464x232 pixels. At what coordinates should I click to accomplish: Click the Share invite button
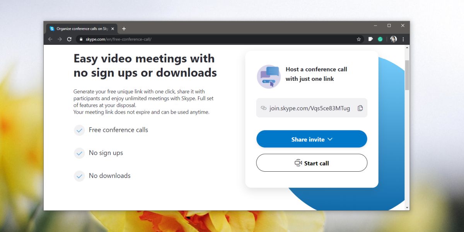[312, 139]
